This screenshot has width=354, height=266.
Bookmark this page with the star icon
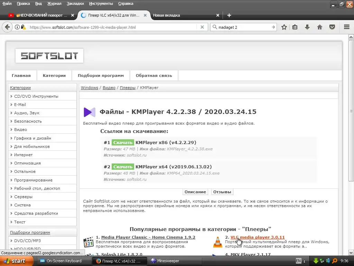tap(284, 27)
